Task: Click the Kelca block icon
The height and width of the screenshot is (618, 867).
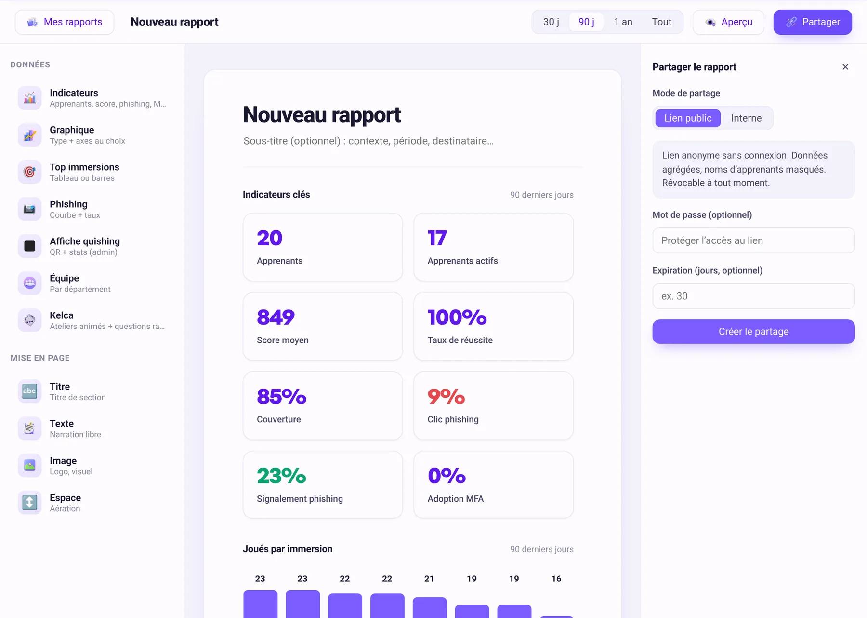Action: coord(30,320)
